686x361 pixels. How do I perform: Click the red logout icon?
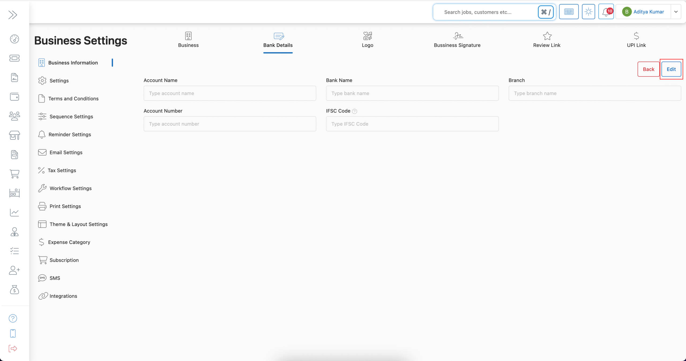pos(13,348)
